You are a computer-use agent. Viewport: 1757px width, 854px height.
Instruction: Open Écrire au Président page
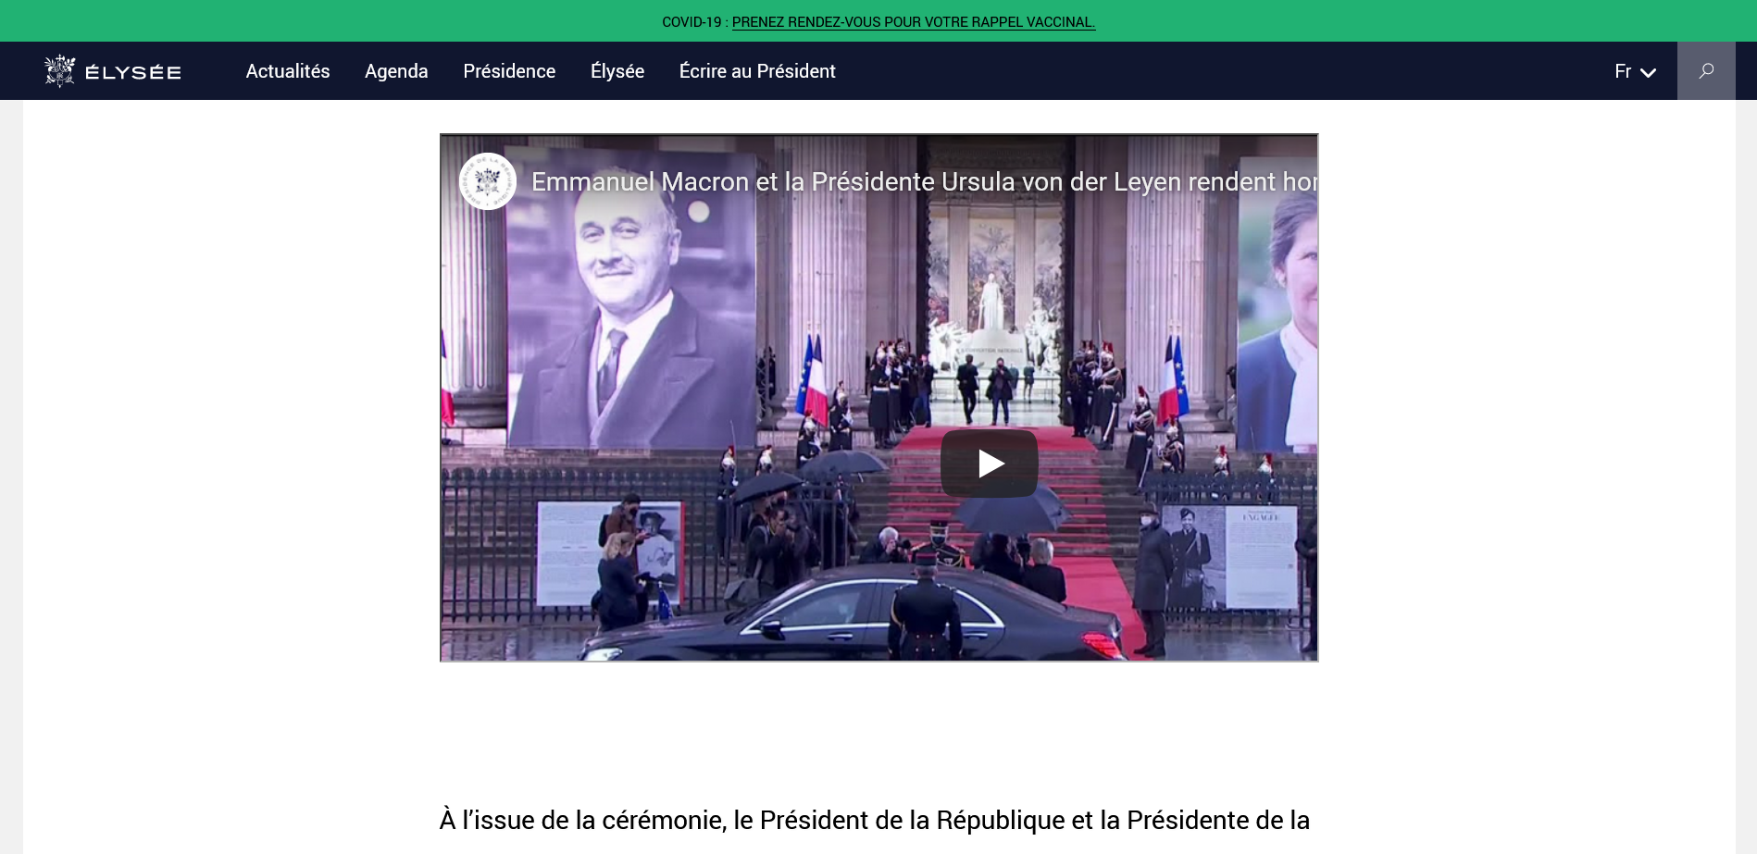coord(757,71)
